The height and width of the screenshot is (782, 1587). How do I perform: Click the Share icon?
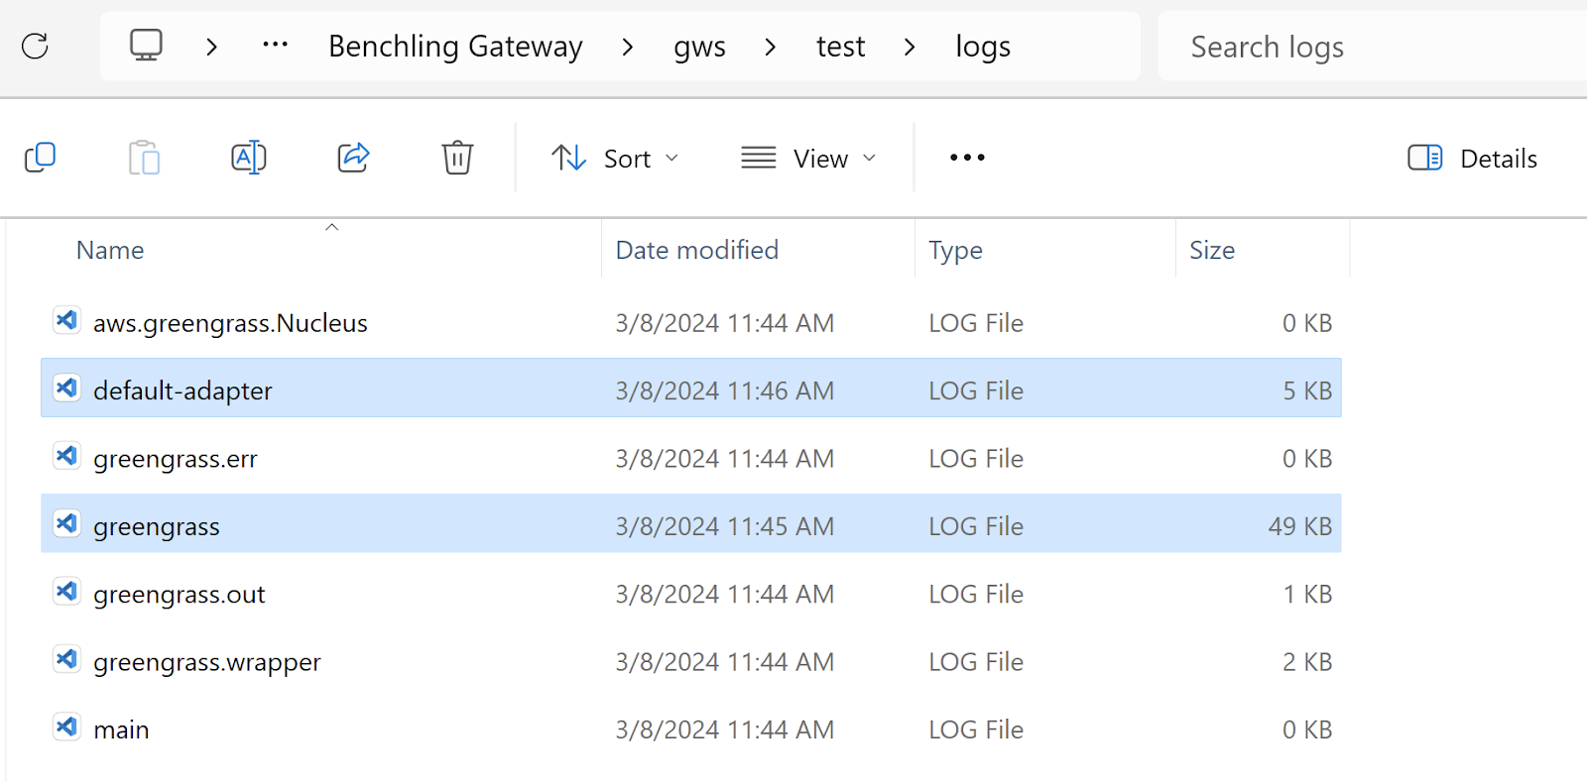coord(353,158)
